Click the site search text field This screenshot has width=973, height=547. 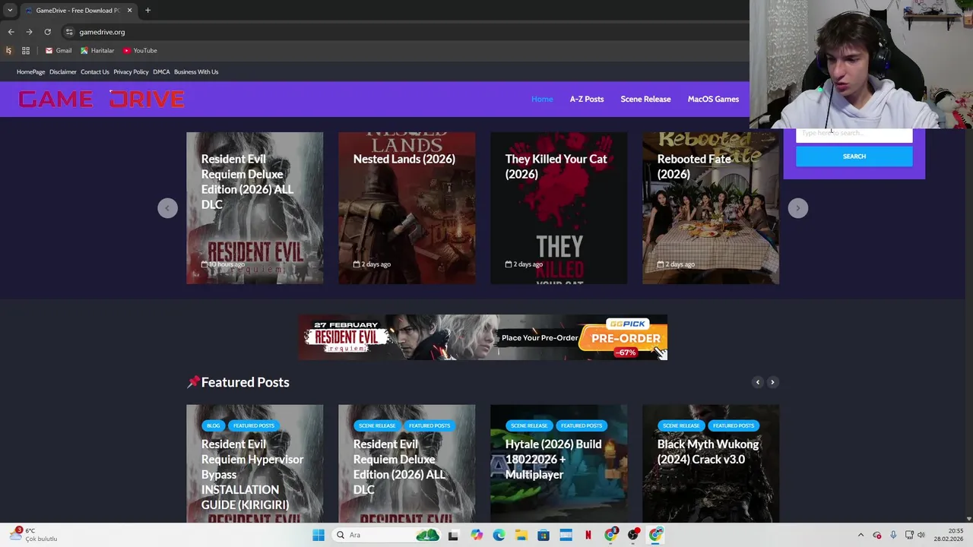854,134
